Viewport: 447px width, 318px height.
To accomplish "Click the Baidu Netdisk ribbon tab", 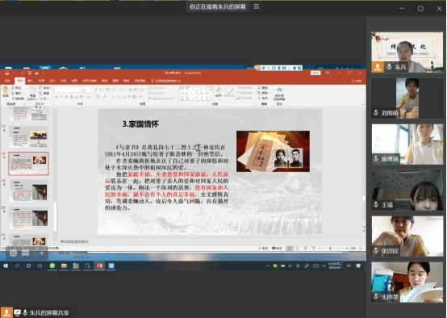I will pyautogui.click(x=140, y=81).
